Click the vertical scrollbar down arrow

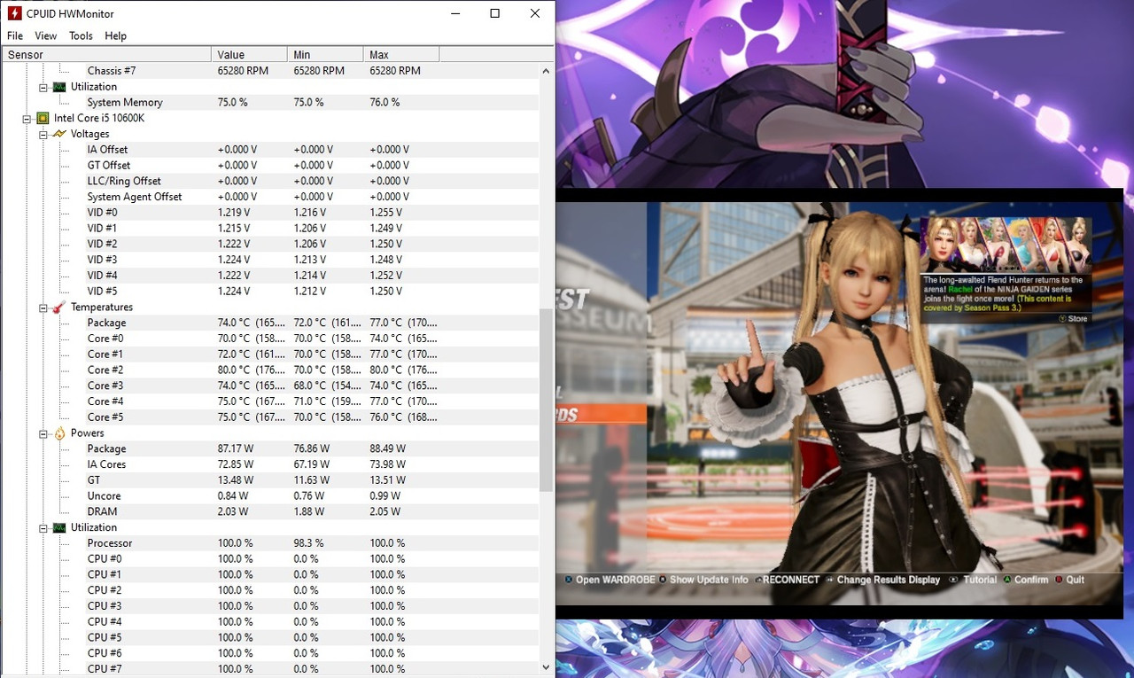546,668
